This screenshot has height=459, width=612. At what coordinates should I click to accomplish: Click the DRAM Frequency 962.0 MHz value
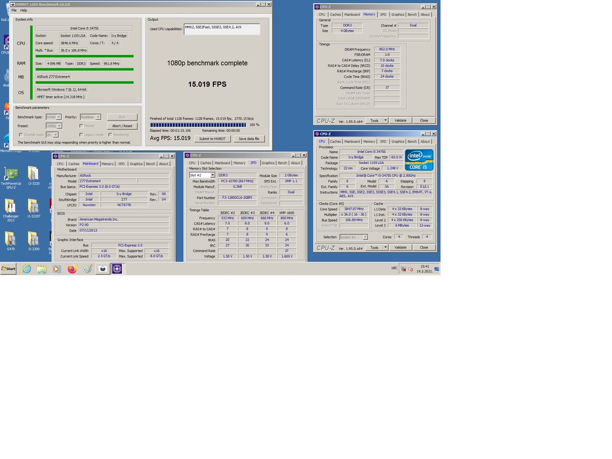pyautogui.click(x=387, y=49)
